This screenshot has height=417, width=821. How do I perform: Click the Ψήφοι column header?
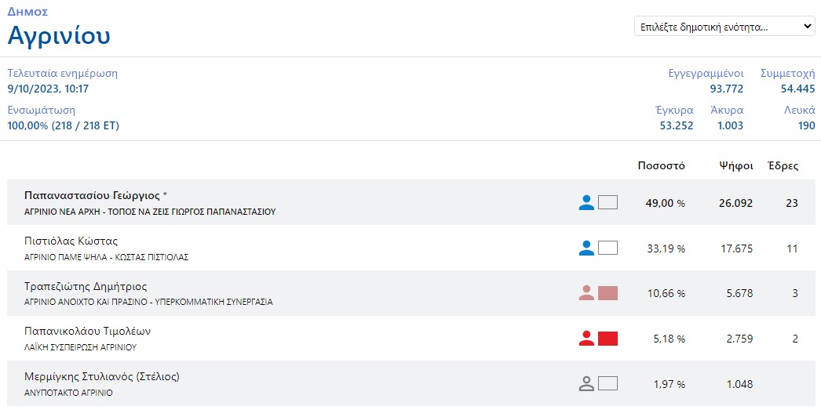(x=736, y=165)
